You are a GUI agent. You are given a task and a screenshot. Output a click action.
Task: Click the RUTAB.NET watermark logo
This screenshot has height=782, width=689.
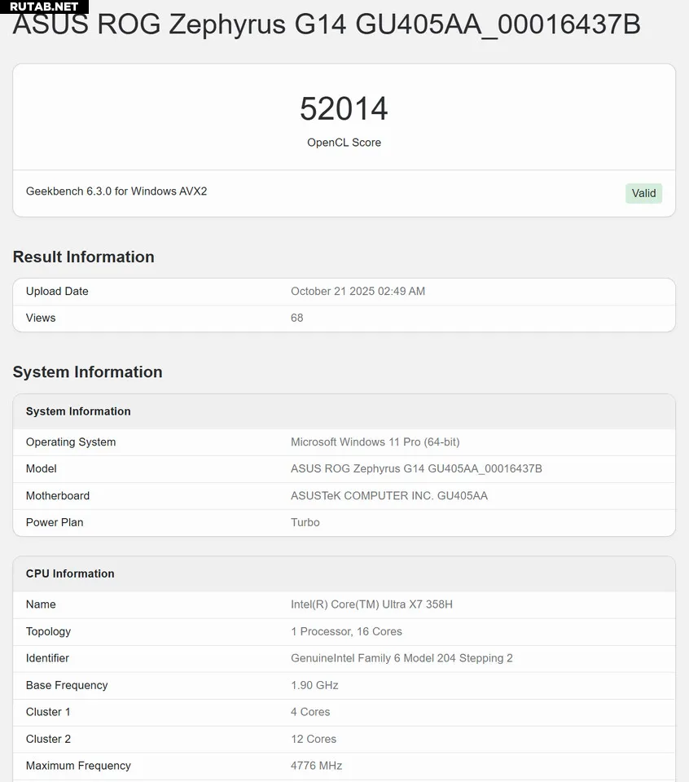(x=44, y=7)
